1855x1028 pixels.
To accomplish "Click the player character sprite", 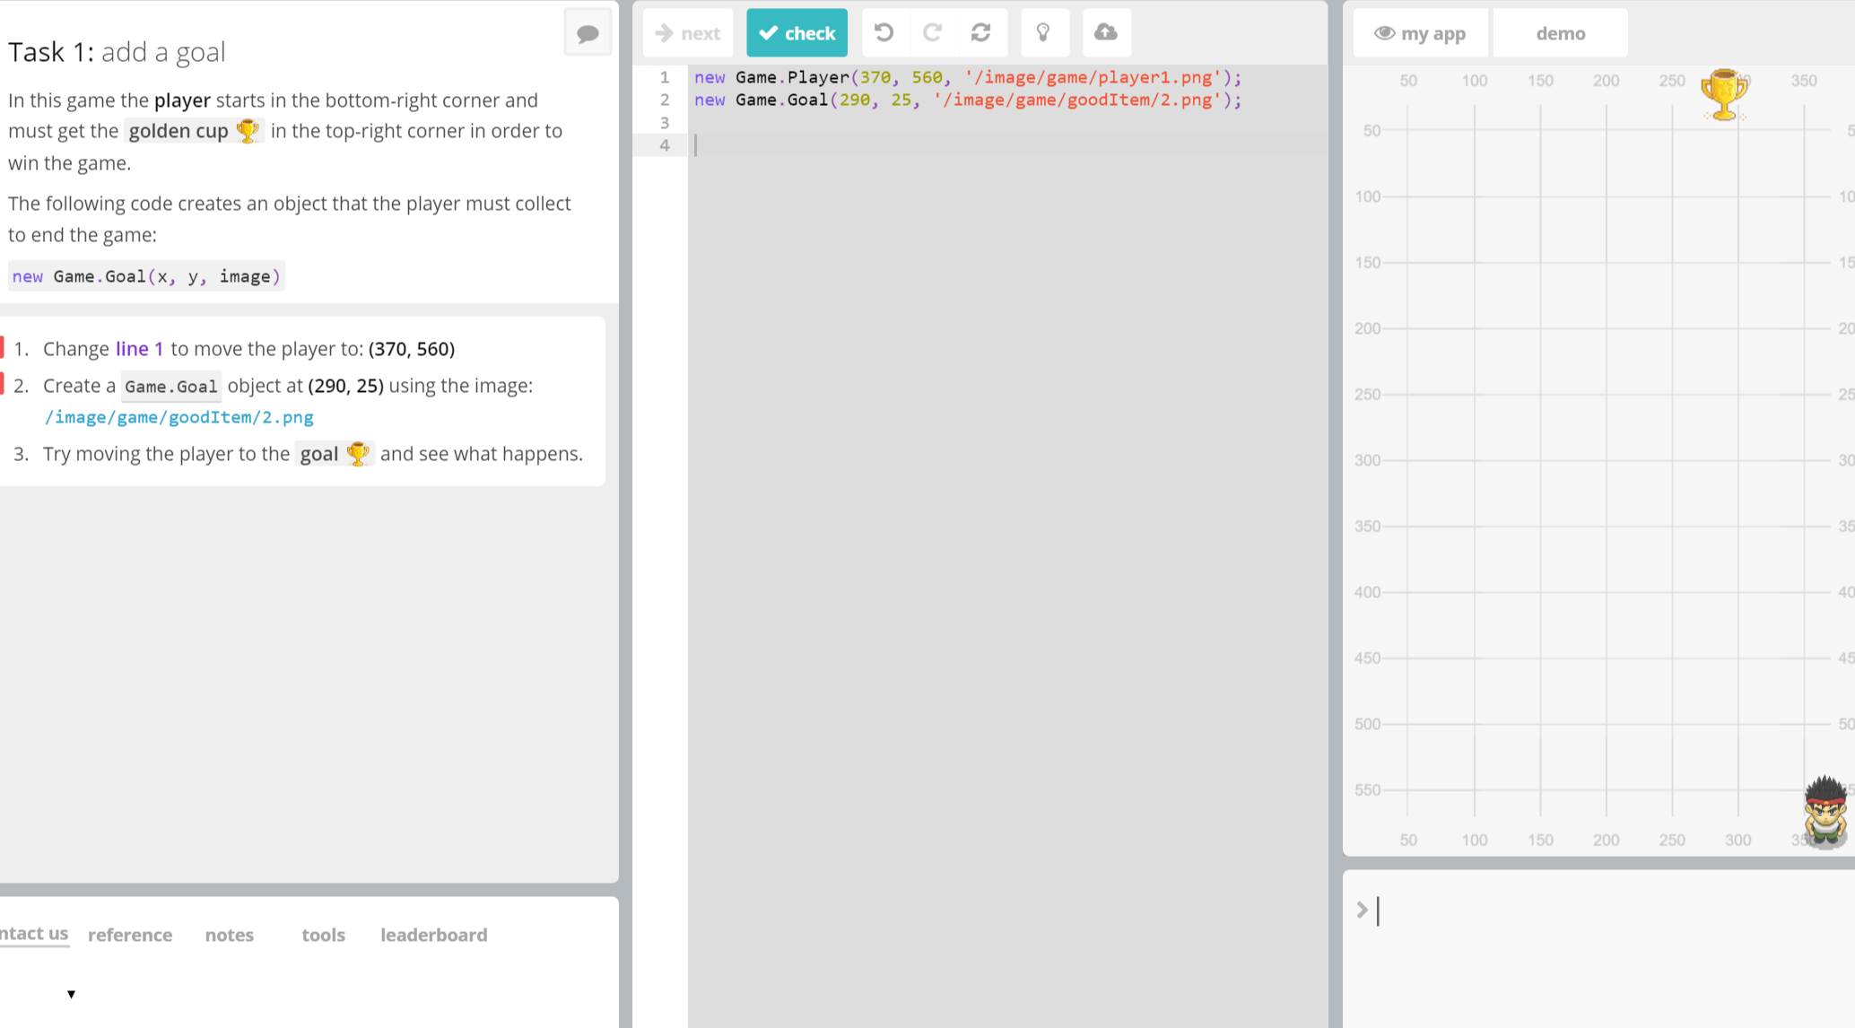I will 1825,810.
